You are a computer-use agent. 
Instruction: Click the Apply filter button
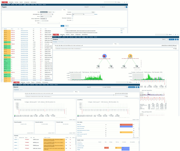coord(62,26)
